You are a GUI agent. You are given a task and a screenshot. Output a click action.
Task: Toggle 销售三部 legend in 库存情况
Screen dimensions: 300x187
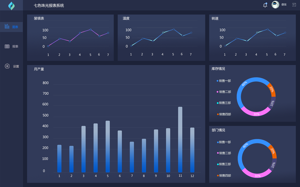[x=224, y=103]
